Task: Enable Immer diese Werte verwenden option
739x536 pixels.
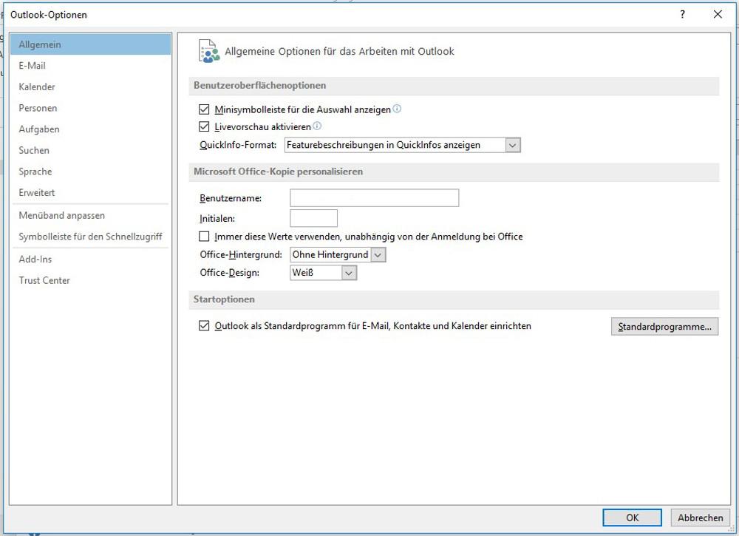Action: click(204, 236)
